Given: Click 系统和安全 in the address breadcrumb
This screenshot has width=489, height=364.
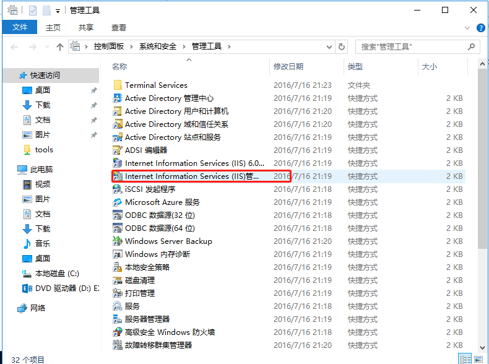Looking at the screenshot, I should [158, 46].
